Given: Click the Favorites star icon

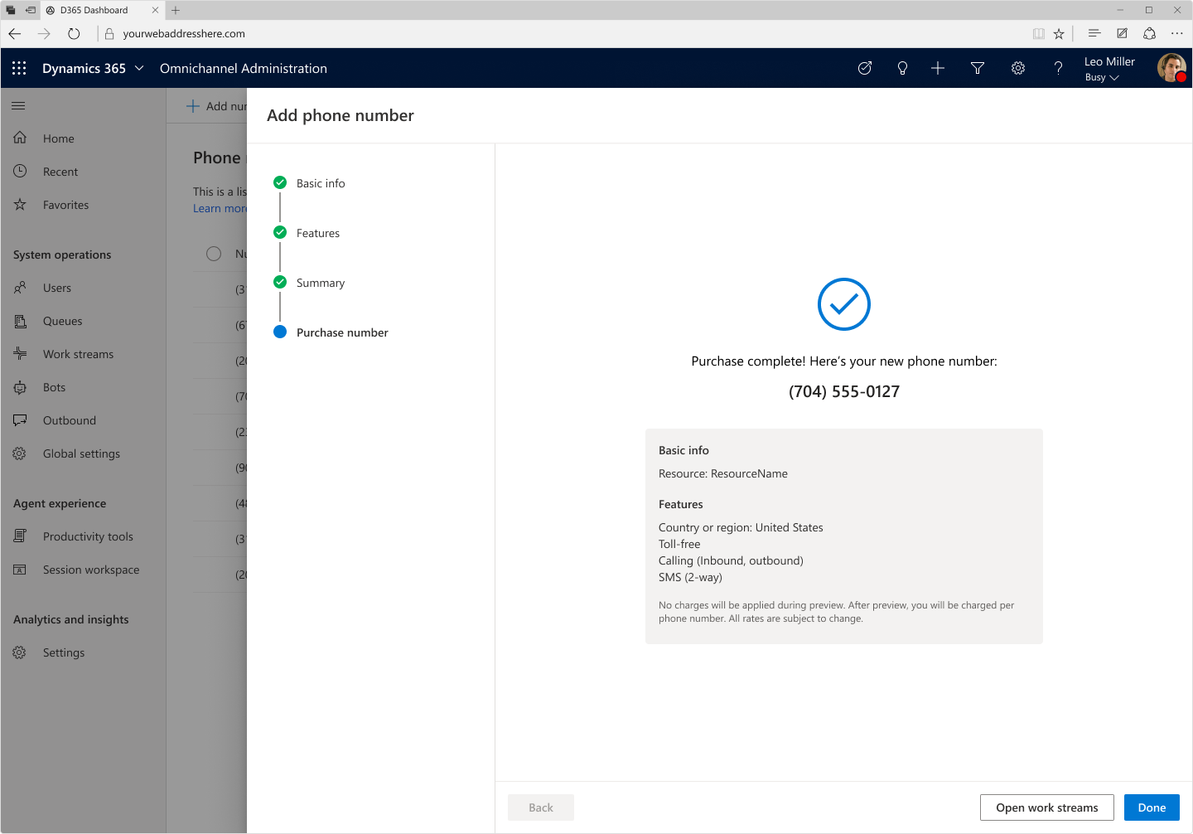Looking at the screenshot, I should coord(20,204).
